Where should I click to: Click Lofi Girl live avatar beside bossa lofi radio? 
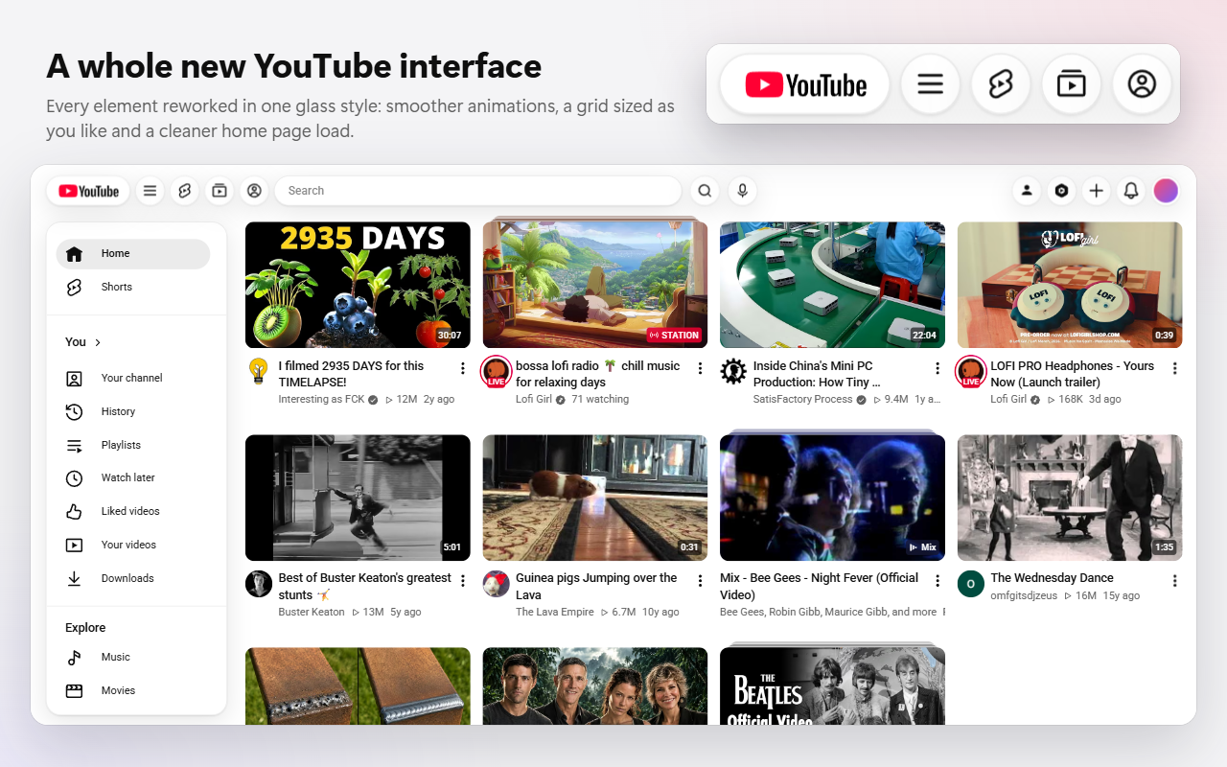click(x=496, y=371)
